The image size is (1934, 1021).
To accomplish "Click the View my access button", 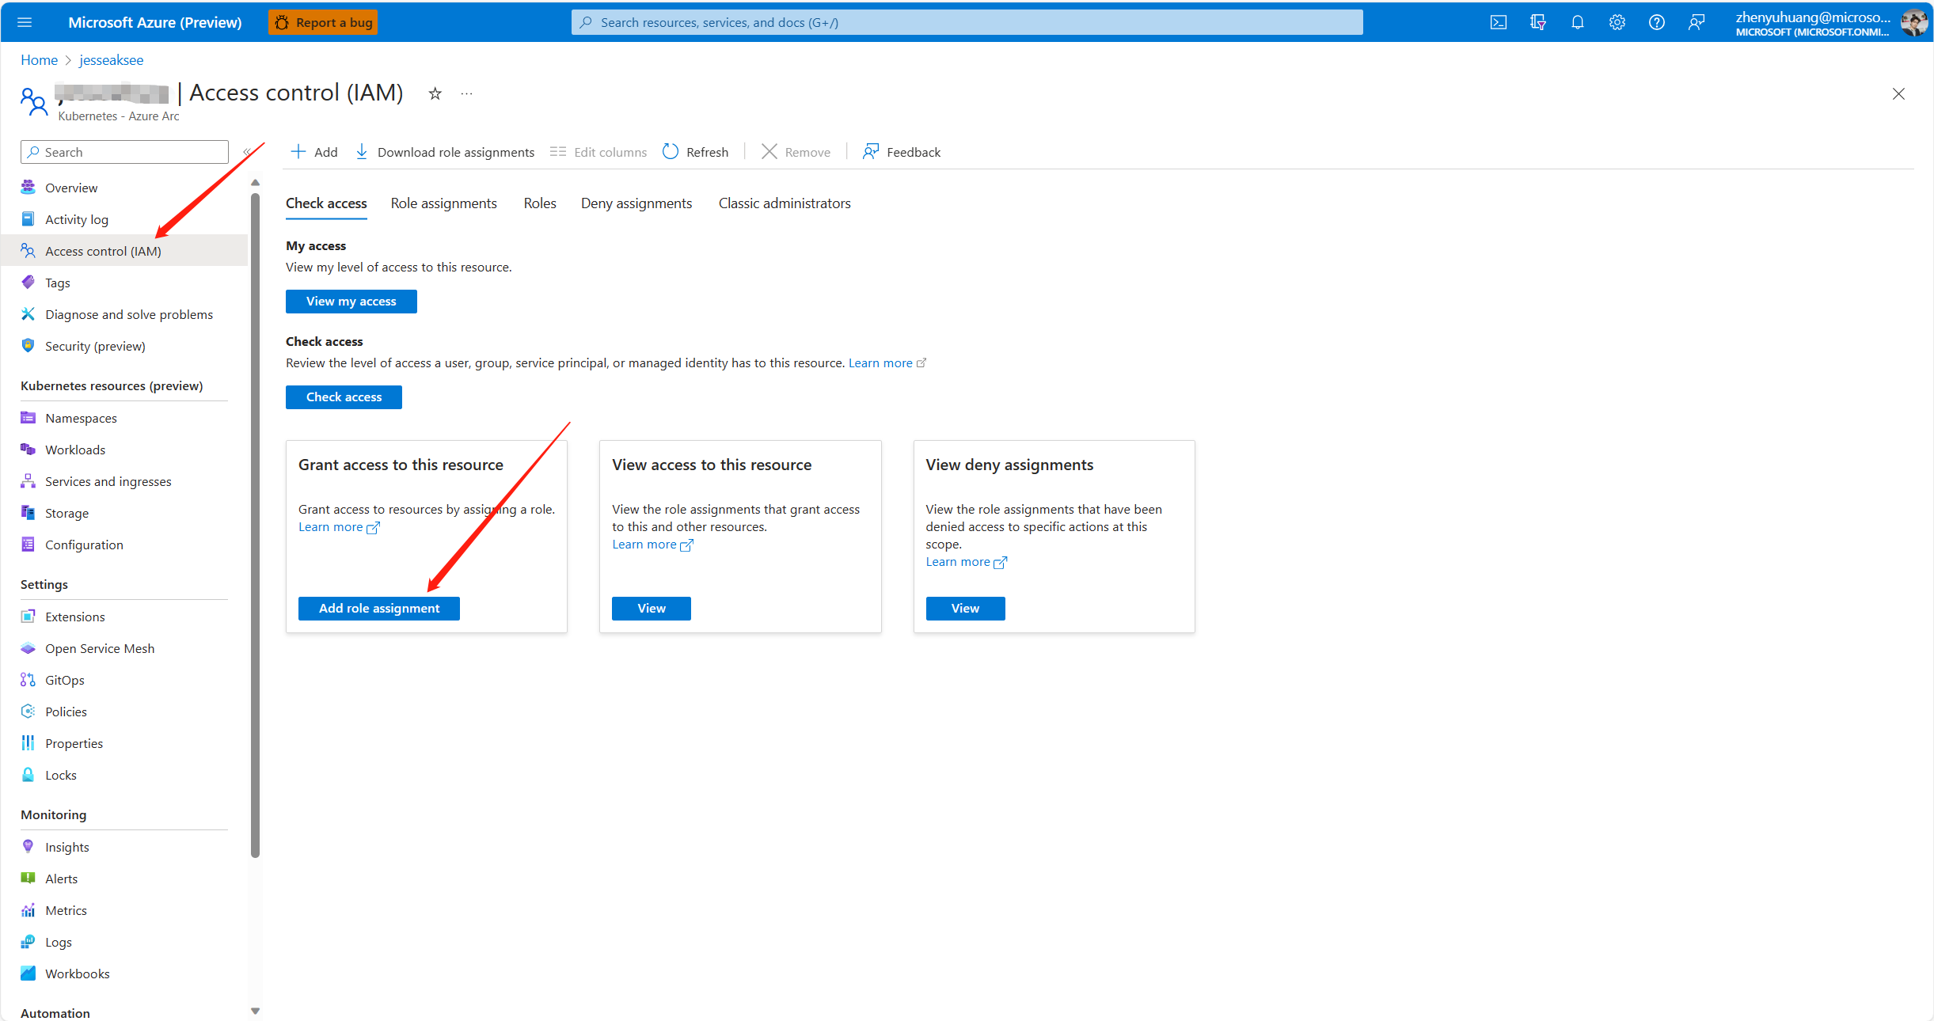I will (351, 301).
